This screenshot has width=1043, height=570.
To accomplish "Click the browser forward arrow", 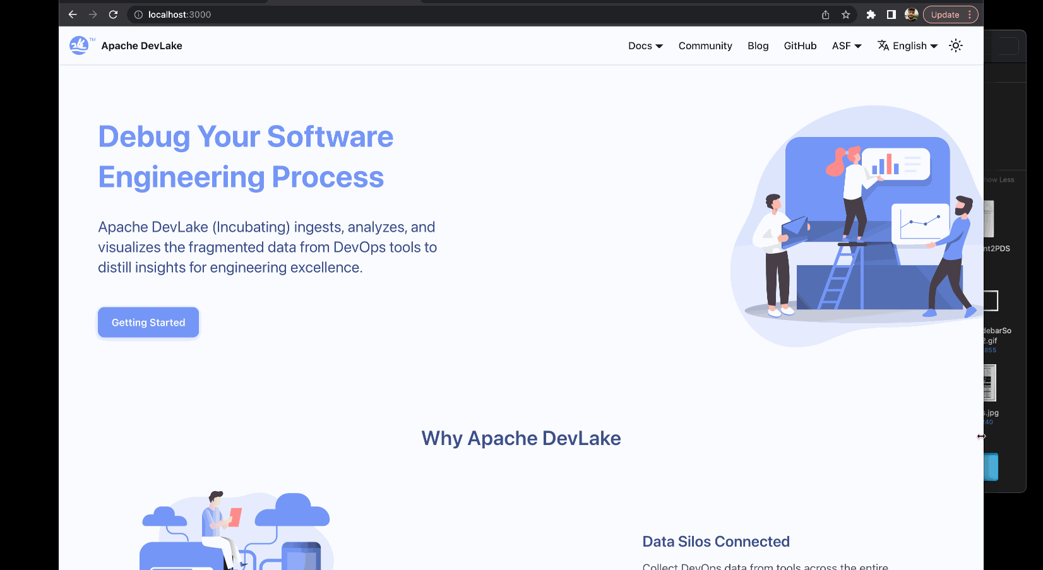I will click(93, 15).
